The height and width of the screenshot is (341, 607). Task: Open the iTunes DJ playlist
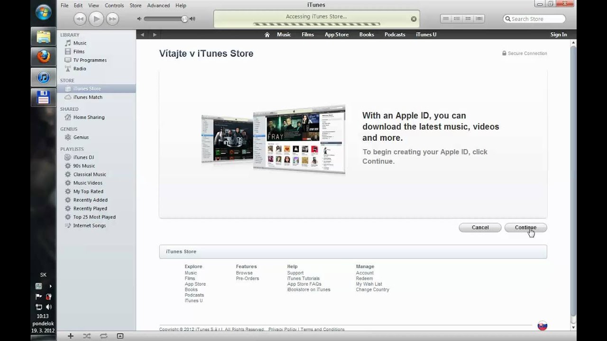(x=83, y=157)
